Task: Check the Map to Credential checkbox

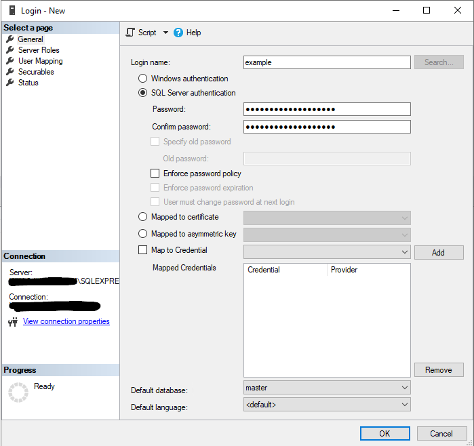Action: (x=142, y=250)
